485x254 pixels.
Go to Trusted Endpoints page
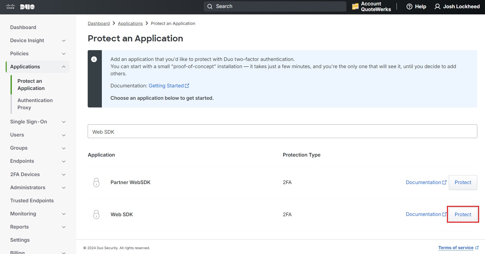[32, 201]
